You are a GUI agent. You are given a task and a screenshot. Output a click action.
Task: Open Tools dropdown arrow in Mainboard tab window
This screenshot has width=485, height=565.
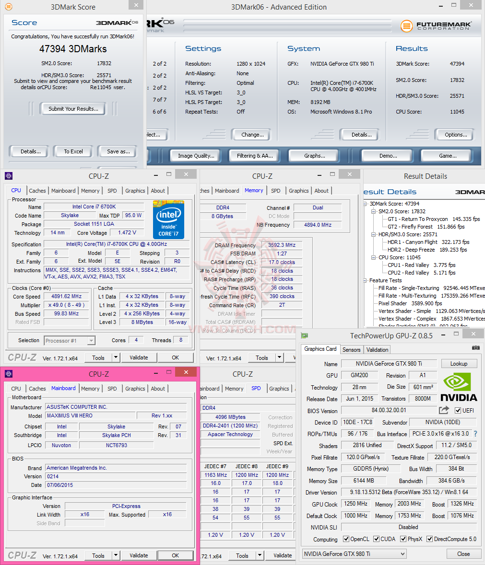(x=116, y=555)
